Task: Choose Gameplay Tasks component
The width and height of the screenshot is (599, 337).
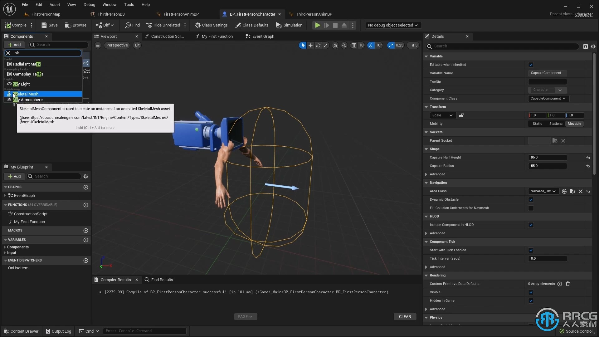Action: point(43,74)
